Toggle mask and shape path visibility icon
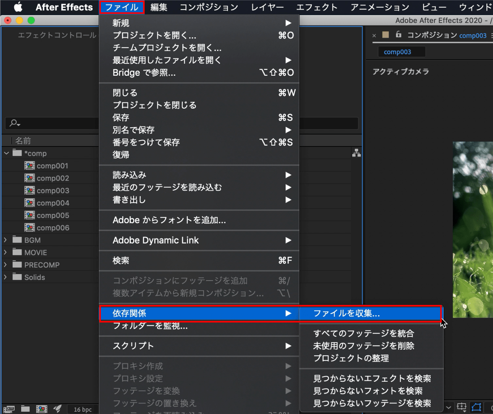This screenshot has height=414, width=493. point(477,407)
